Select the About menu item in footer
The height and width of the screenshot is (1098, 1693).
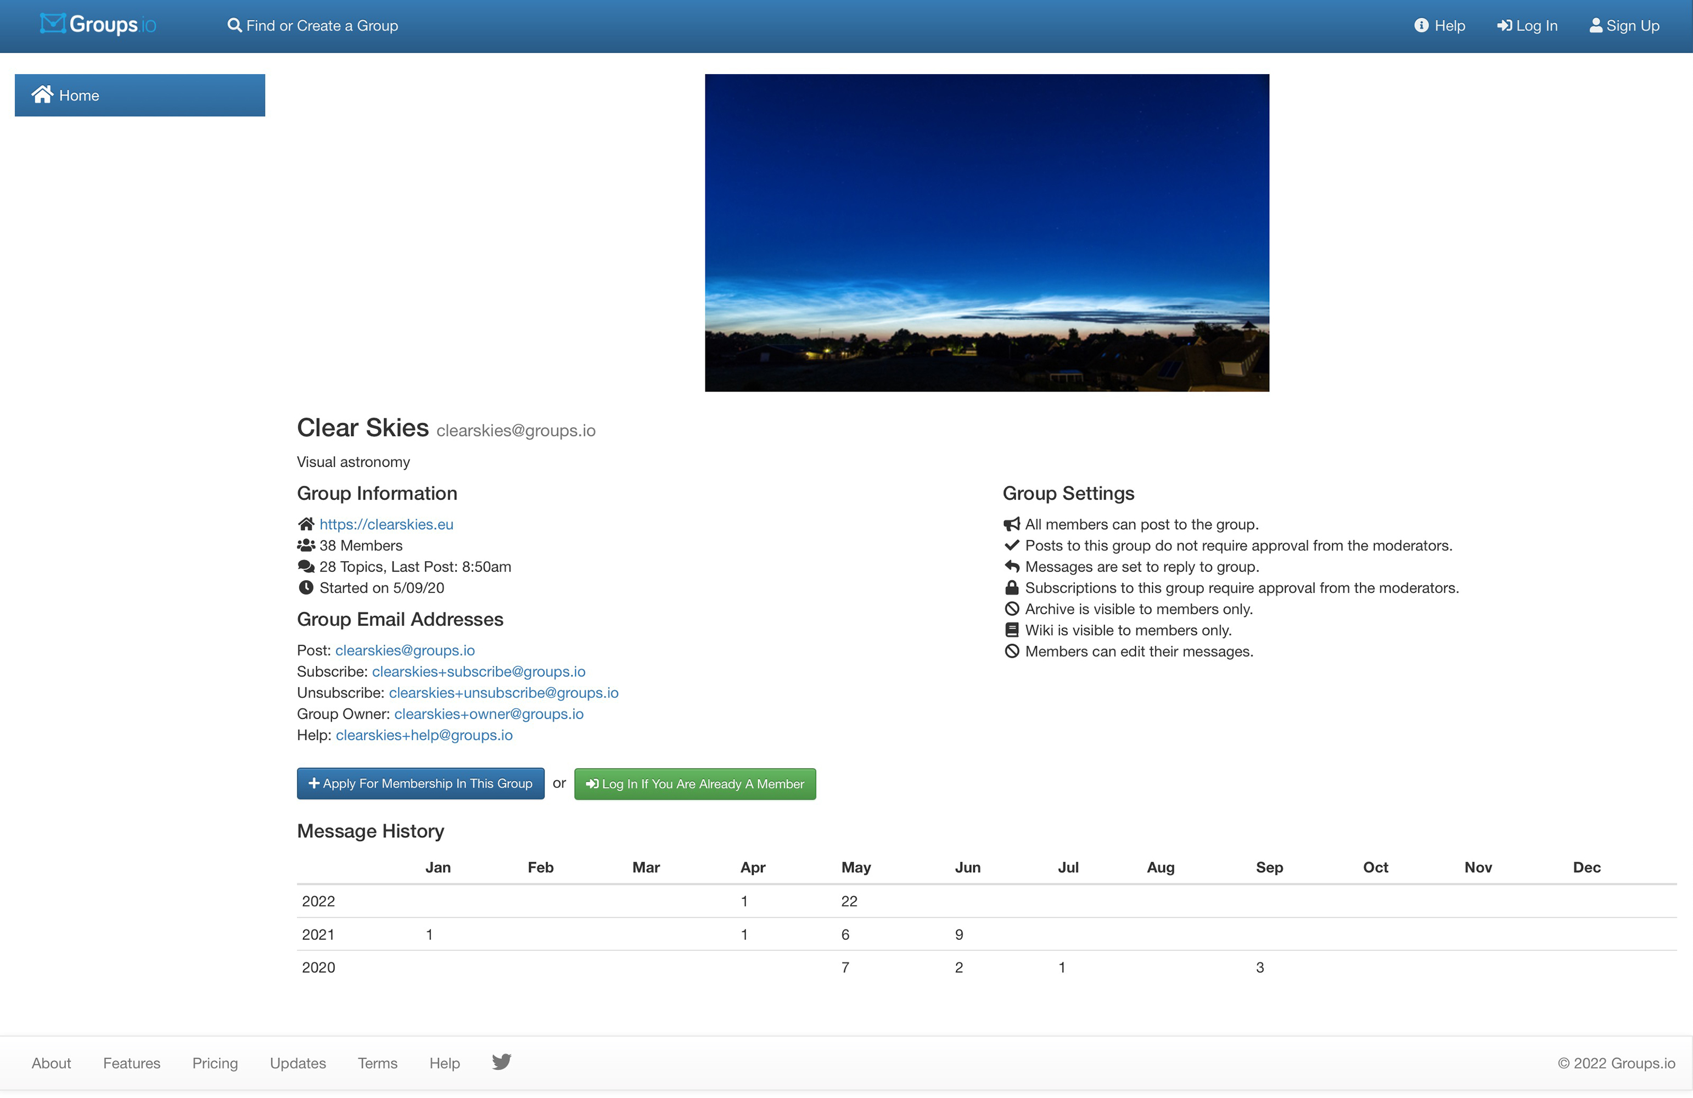tap(52, 1062)
